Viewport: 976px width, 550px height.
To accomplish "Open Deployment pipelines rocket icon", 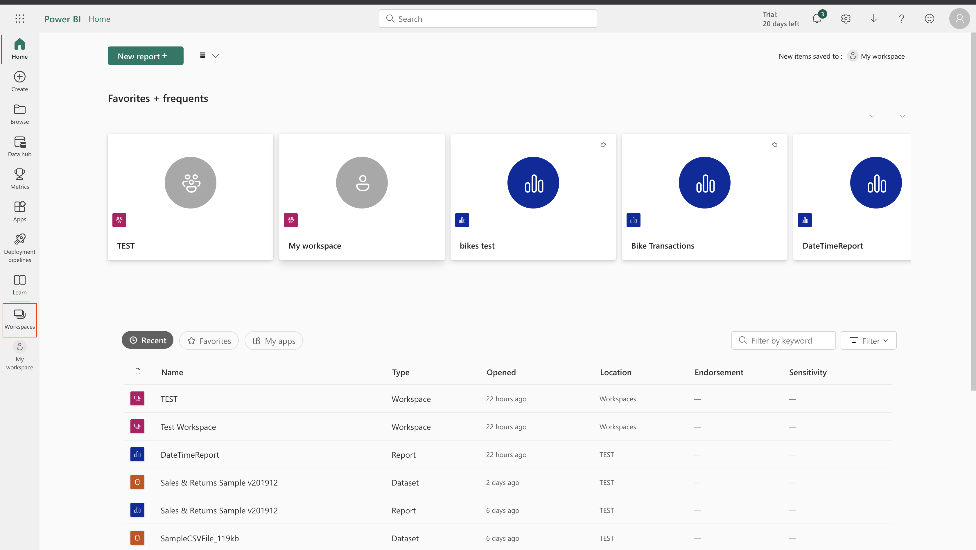I will coord(20,248).
